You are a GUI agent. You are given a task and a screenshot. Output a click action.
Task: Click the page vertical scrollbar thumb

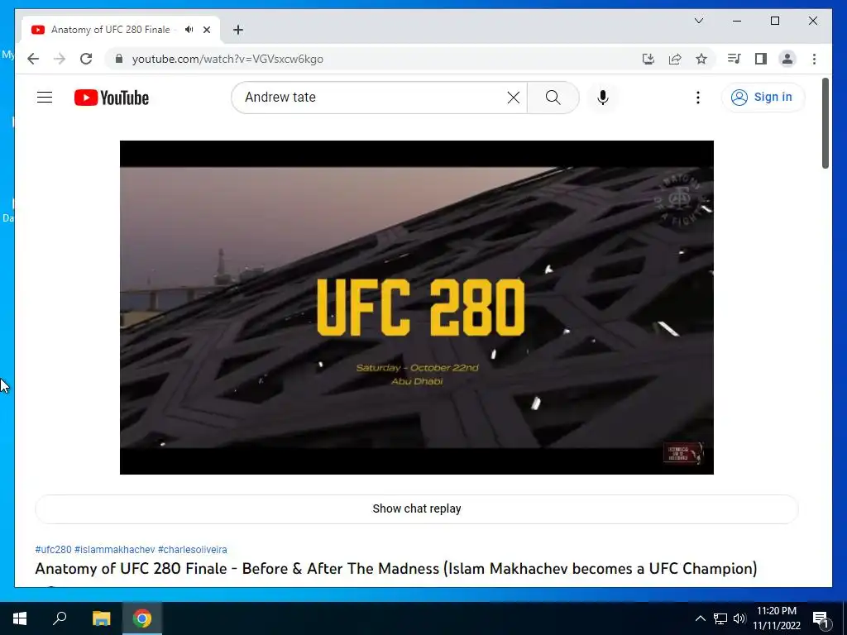point(825,123)
